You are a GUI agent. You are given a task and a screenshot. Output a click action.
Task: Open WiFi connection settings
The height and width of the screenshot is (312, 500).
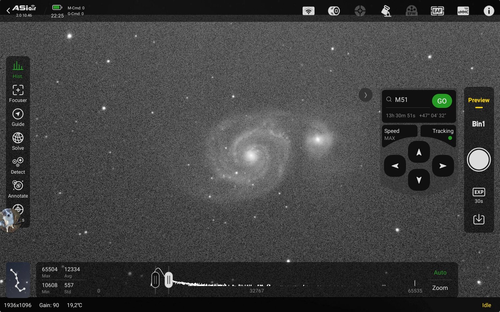point(309,11)
